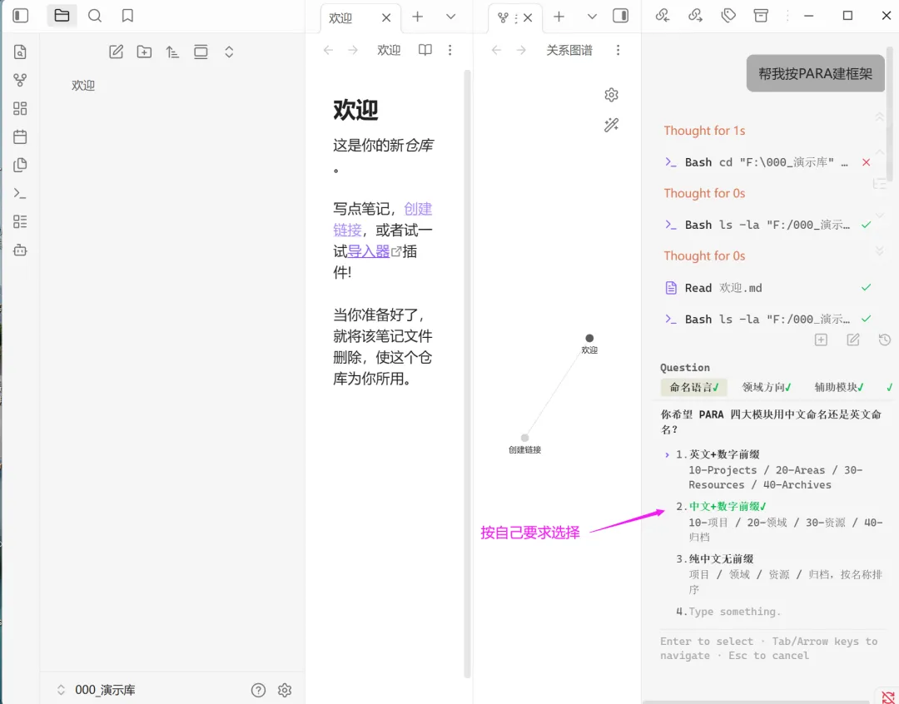Open outgoing links tab in sidebar
Viewport: 899px width, 704px height.
point(695,16)
